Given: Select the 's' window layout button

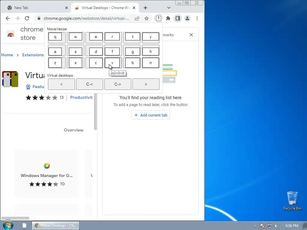Looking at the screenshot, I should pos(76,50).
